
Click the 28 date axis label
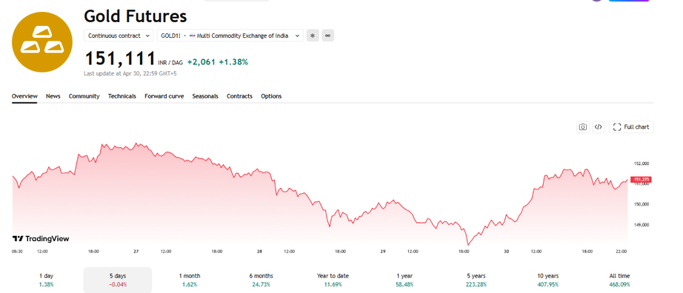tap(259, 251)
